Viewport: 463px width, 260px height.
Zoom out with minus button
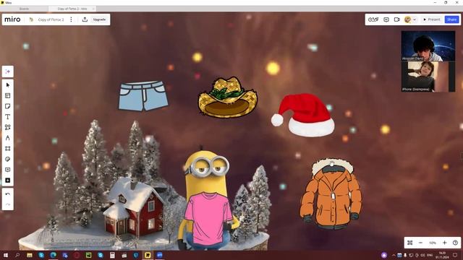420,243
